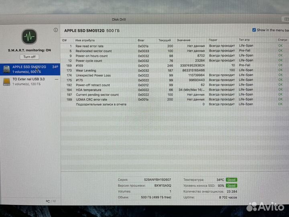Screen dimensions: 289x217
Task: Select the Raw read error rate row
Action: [175, 46]
